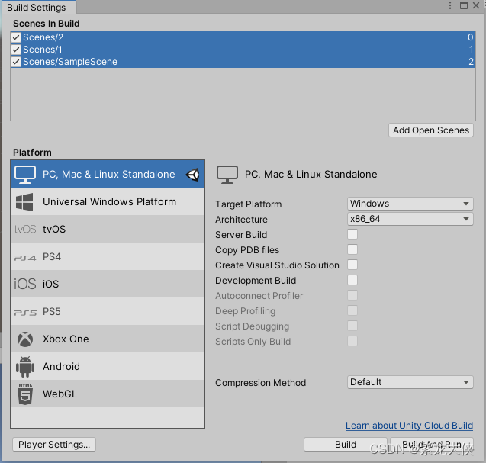Click the PC, Mac & Linux monitor icon in platform list
The height and width of the screenshot is (463, 486).
point(25,175)
